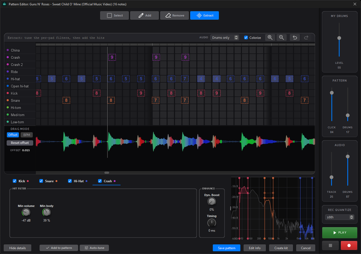Activate the Extract tool
The image size is (361, 254).
pos(204,15)
